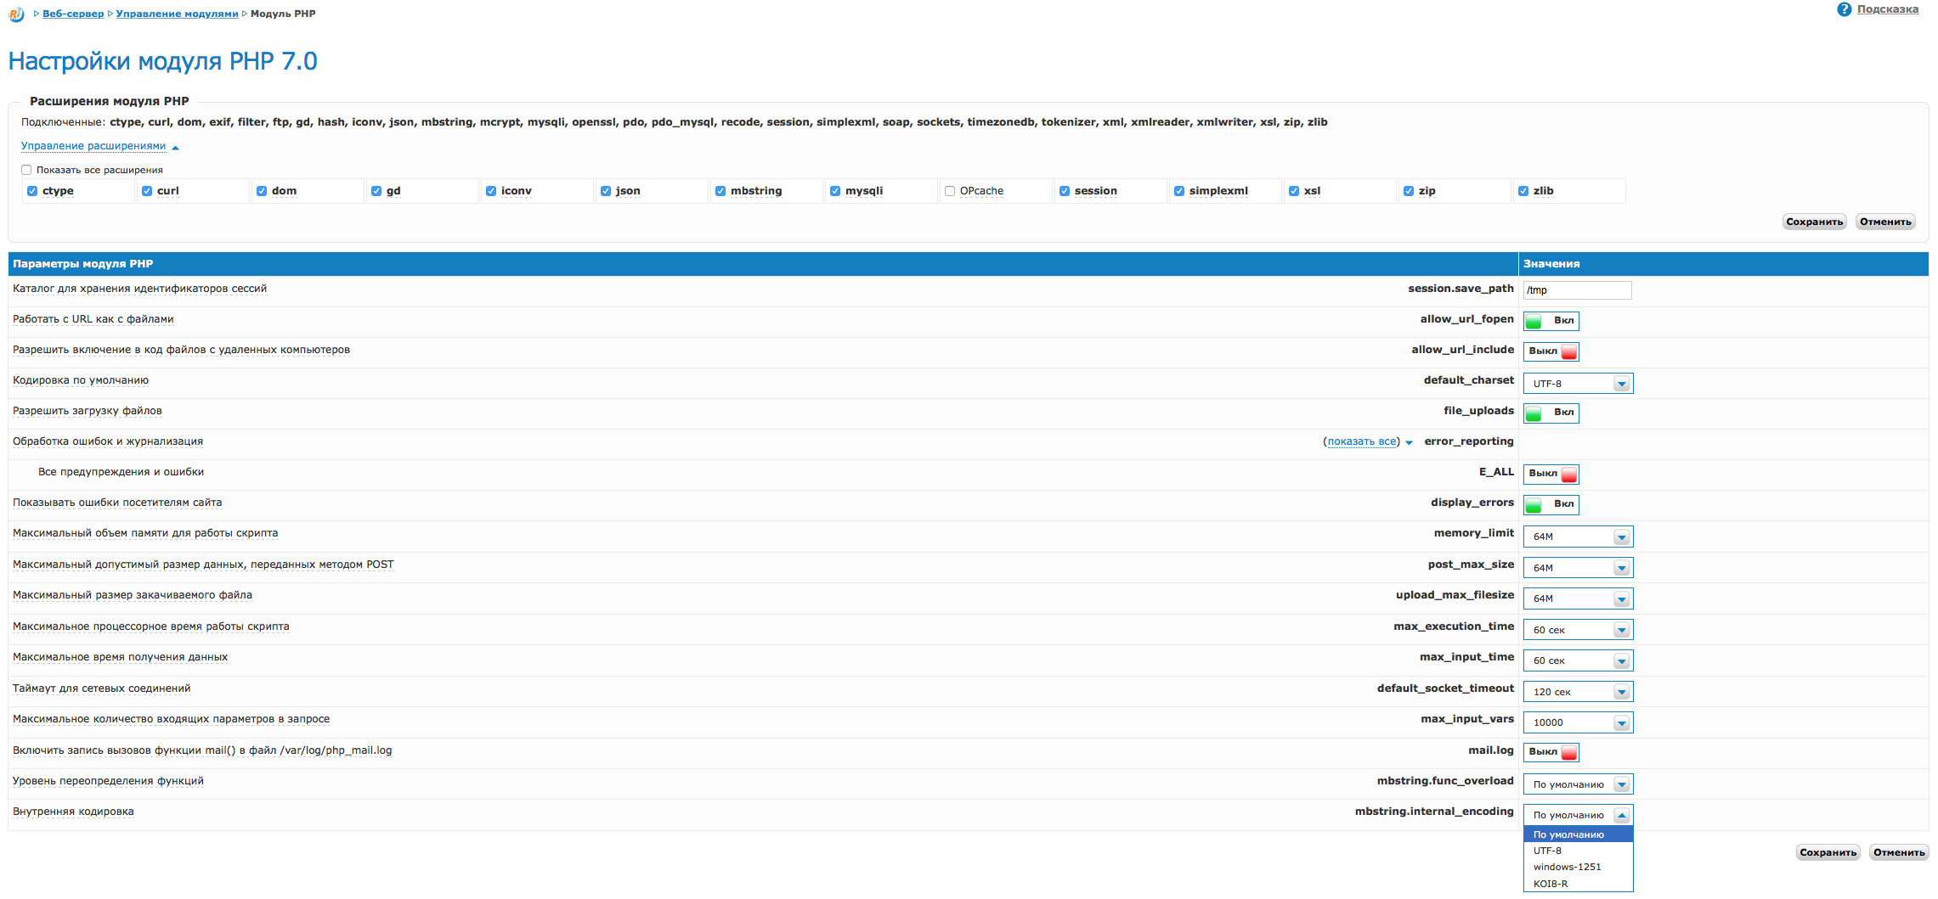Enable the E_ALL switch
The image size is (1938, 899).
[1551, 474]
